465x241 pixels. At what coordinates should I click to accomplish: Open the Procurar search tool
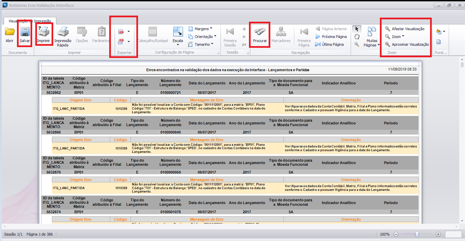coord(260,35)
